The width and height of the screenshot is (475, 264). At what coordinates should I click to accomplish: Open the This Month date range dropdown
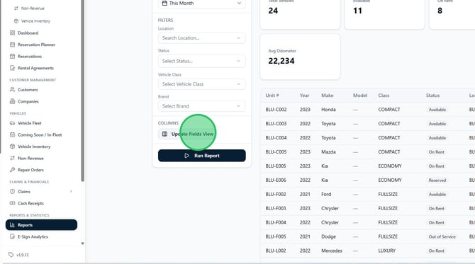click(202, 4)
